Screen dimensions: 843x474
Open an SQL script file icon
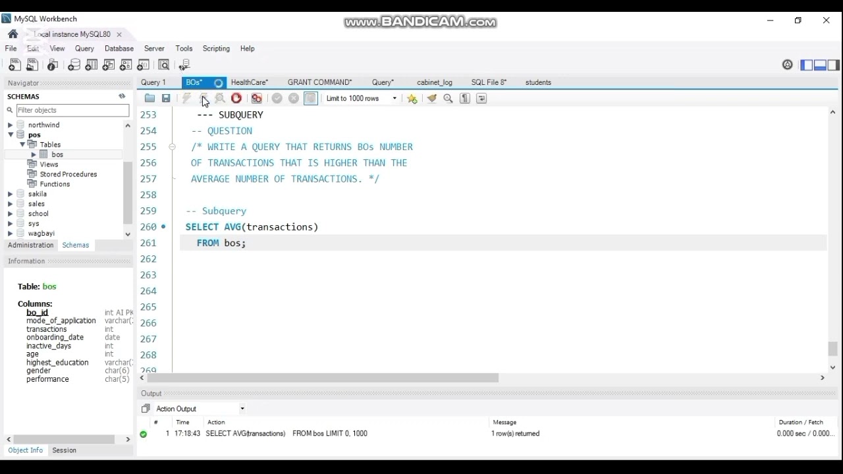click(x=32, y=65)
